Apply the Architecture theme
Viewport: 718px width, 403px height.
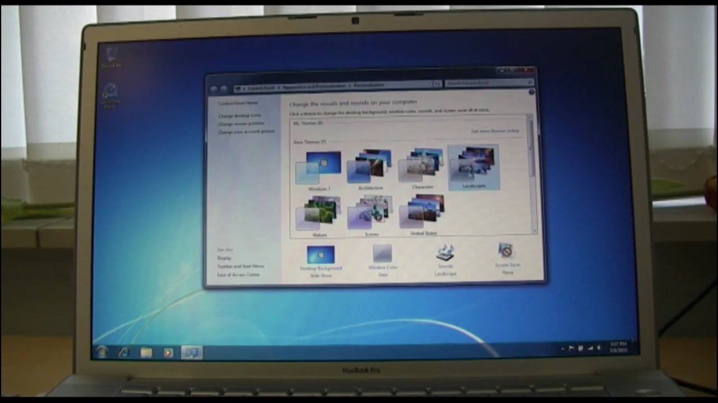(369, 167)
